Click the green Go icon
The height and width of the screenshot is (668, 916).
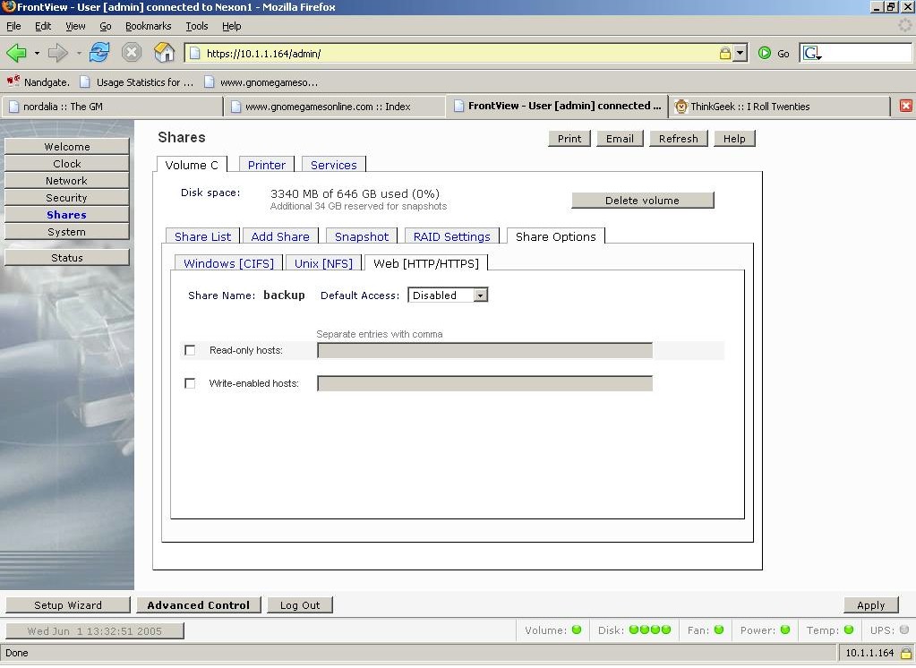click(x=765, y=53)
